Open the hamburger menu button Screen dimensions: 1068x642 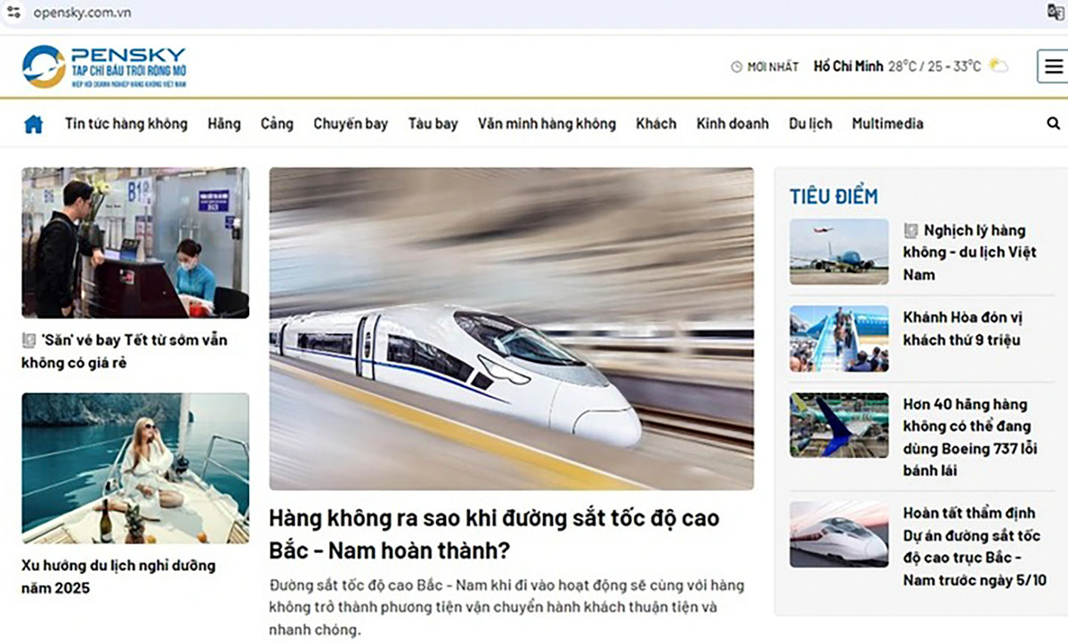[1054, 67]
